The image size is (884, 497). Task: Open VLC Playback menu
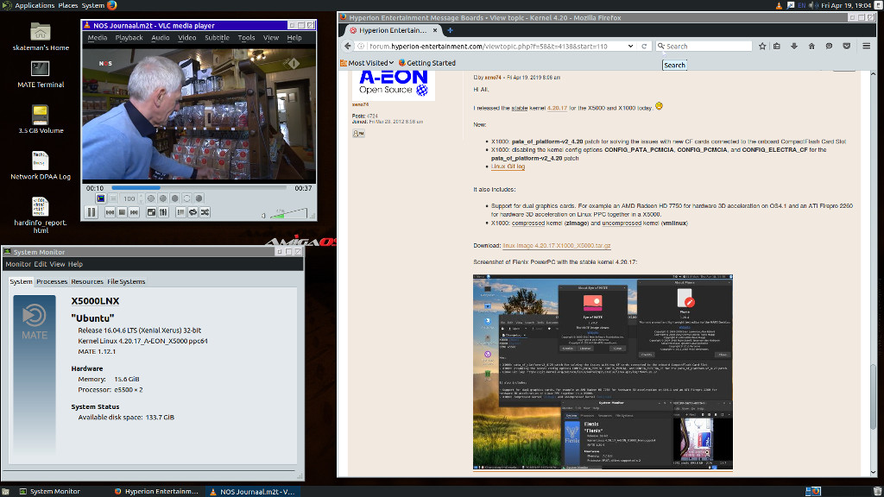coord(129,38)
